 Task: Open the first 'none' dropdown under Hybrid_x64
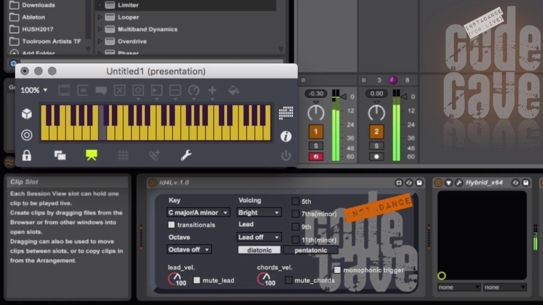(x=459, y=287)
